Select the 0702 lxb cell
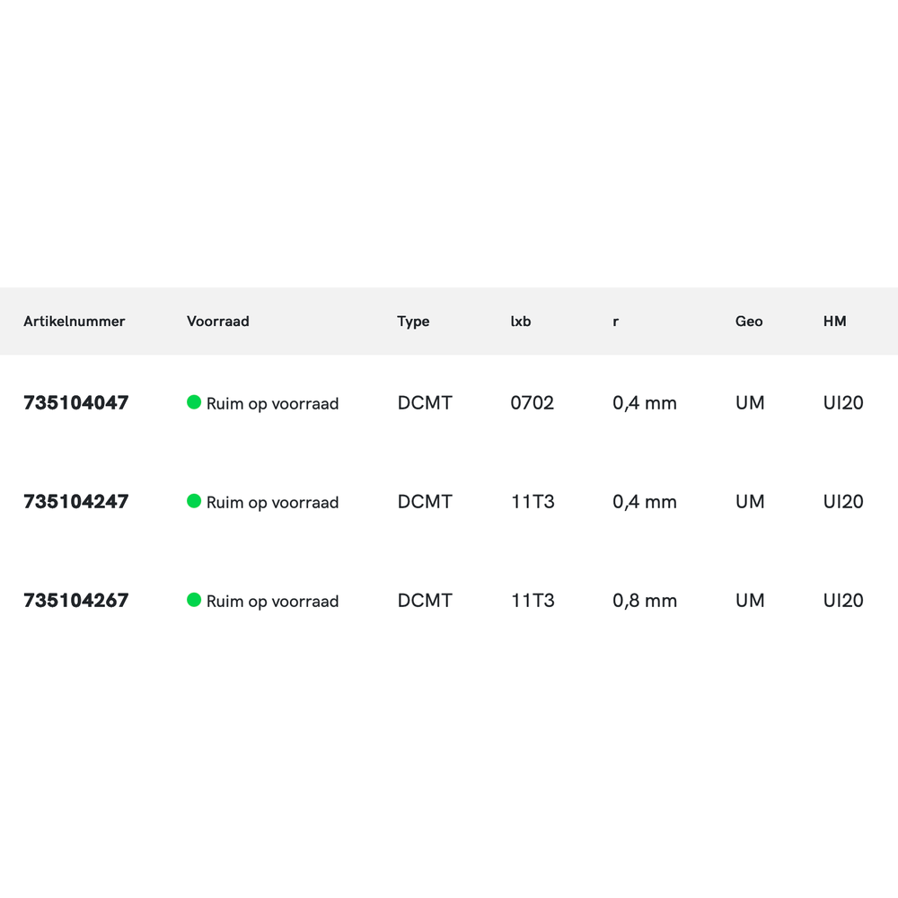 [533, 403]
